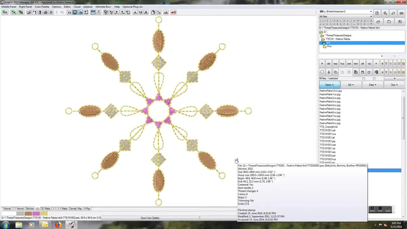The width and height of the screenshot is (407, 229).
Task: Click the search magnifier icon in right panel
Action: click(x=385, y=13)
